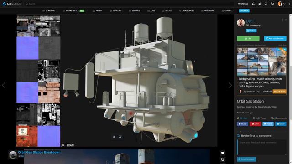Open the Sardegna Trip matte painting title
The image size is (292, 164).
coord(261,82)
